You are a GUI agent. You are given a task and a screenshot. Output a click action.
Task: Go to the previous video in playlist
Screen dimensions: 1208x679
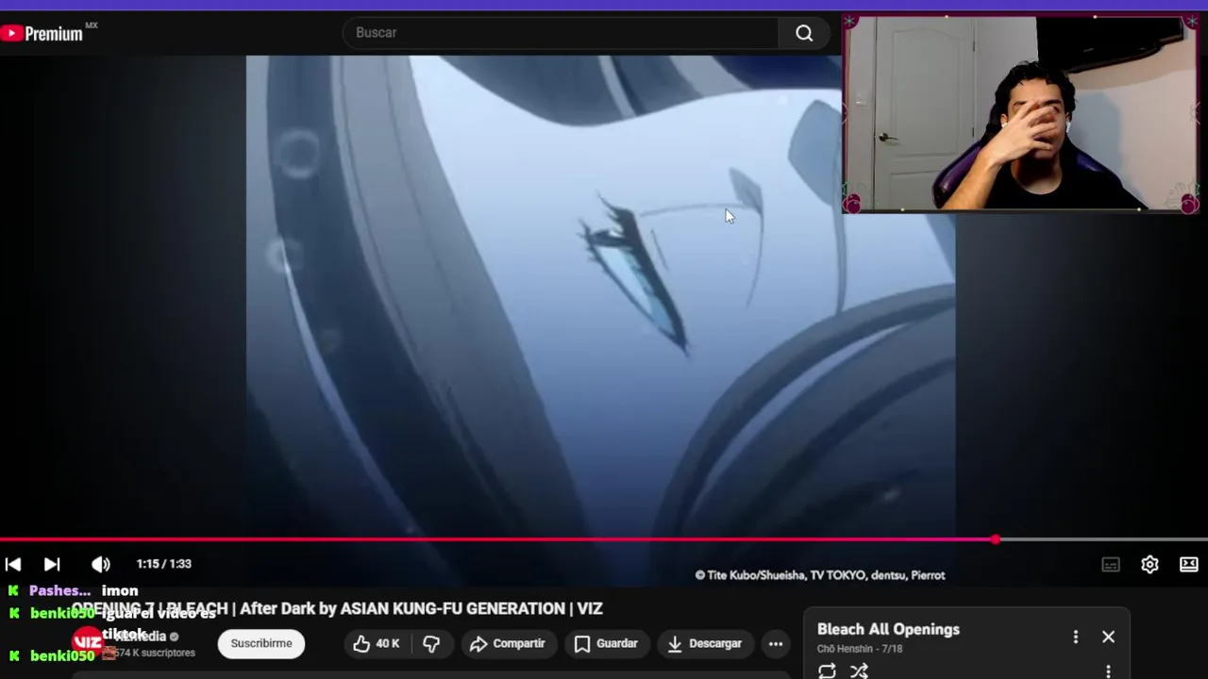13,564
